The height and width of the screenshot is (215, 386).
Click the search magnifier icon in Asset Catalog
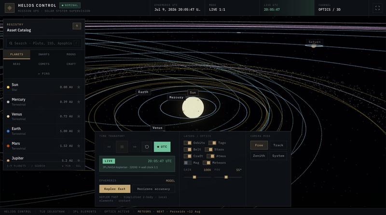pyautogui.click(x=11, y=43)
